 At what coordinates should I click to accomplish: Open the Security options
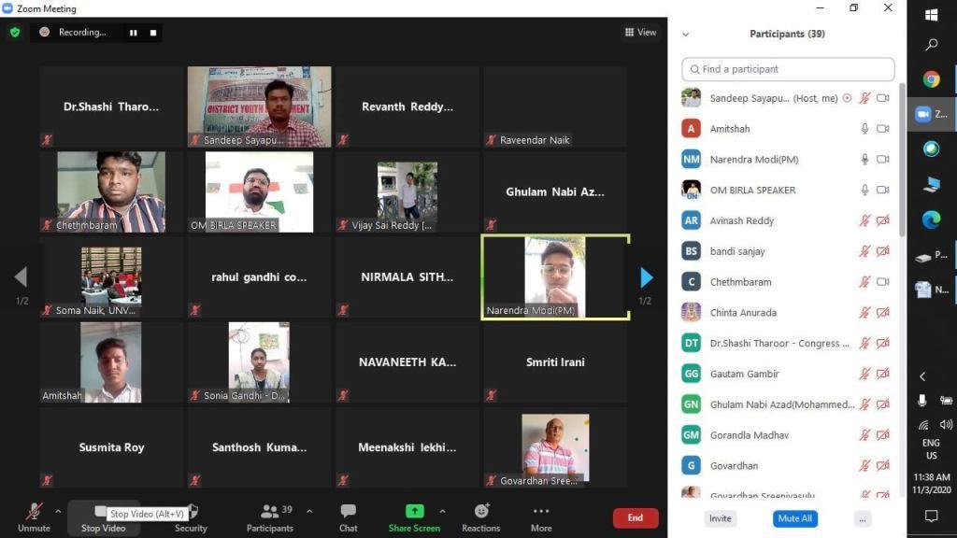191,517
